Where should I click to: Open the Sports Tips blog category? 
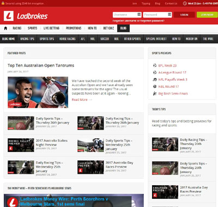point(47,39)
